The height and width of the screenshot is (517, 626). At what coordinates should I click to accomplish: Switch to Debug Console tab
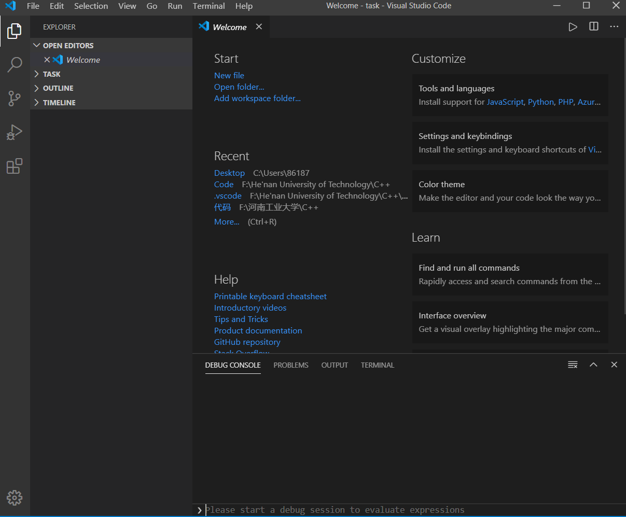pos(233,365)
